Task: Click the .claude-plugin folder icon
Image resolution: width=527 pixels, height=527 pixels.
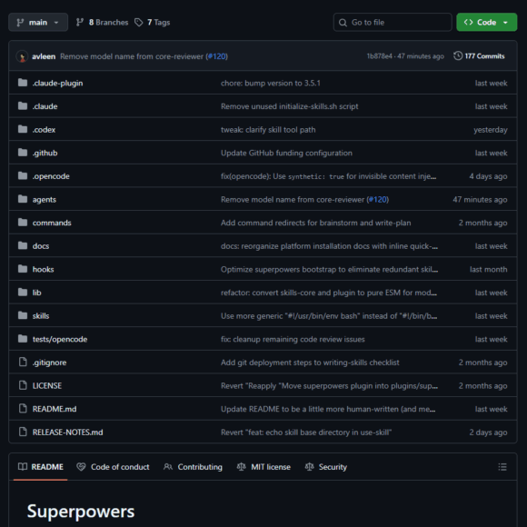Action: [x=23, y=83]
